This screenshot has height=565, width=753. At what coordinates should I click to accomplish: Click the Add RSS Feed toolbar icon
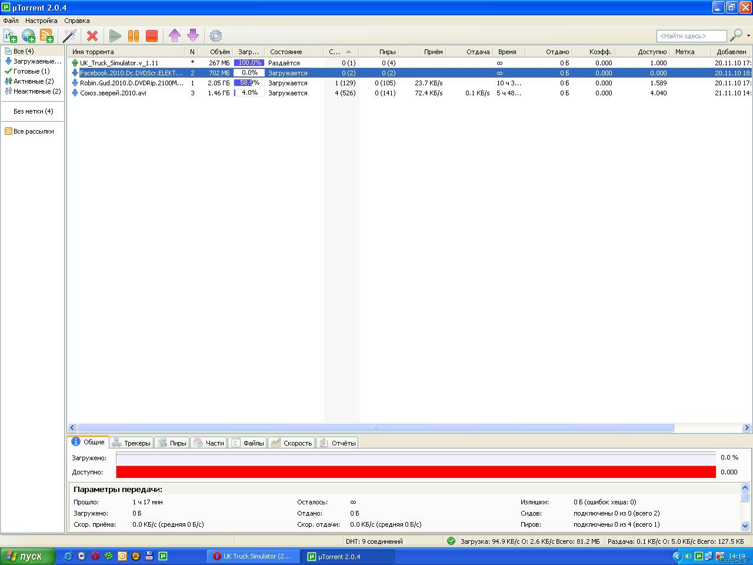pos(46,36)
